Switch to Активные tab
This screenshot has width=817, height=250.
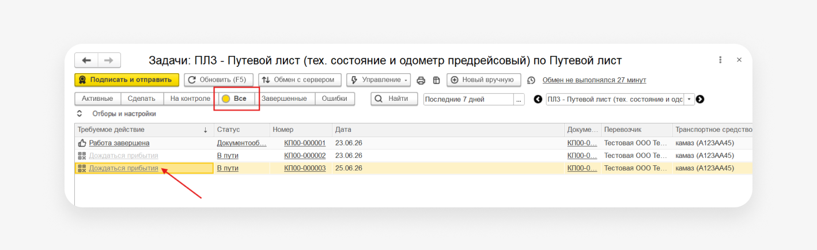pos(97,99)
